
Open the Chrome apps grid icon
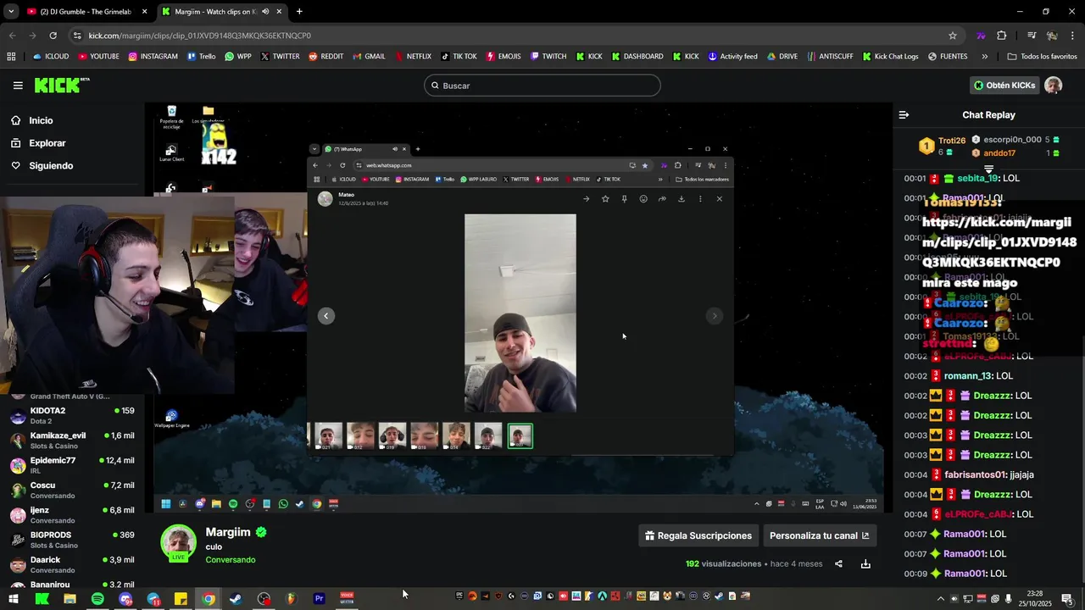(x=11, y=57)
